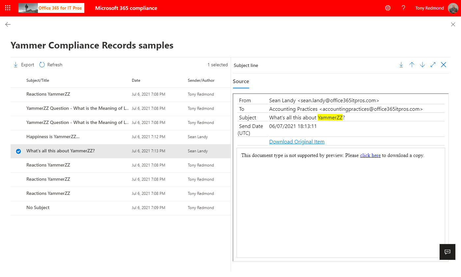Image resolution: width=461 pixels, height=277 pixels.
Task: Click the 'Subject line' pane heading
Action: pos(246,65)
